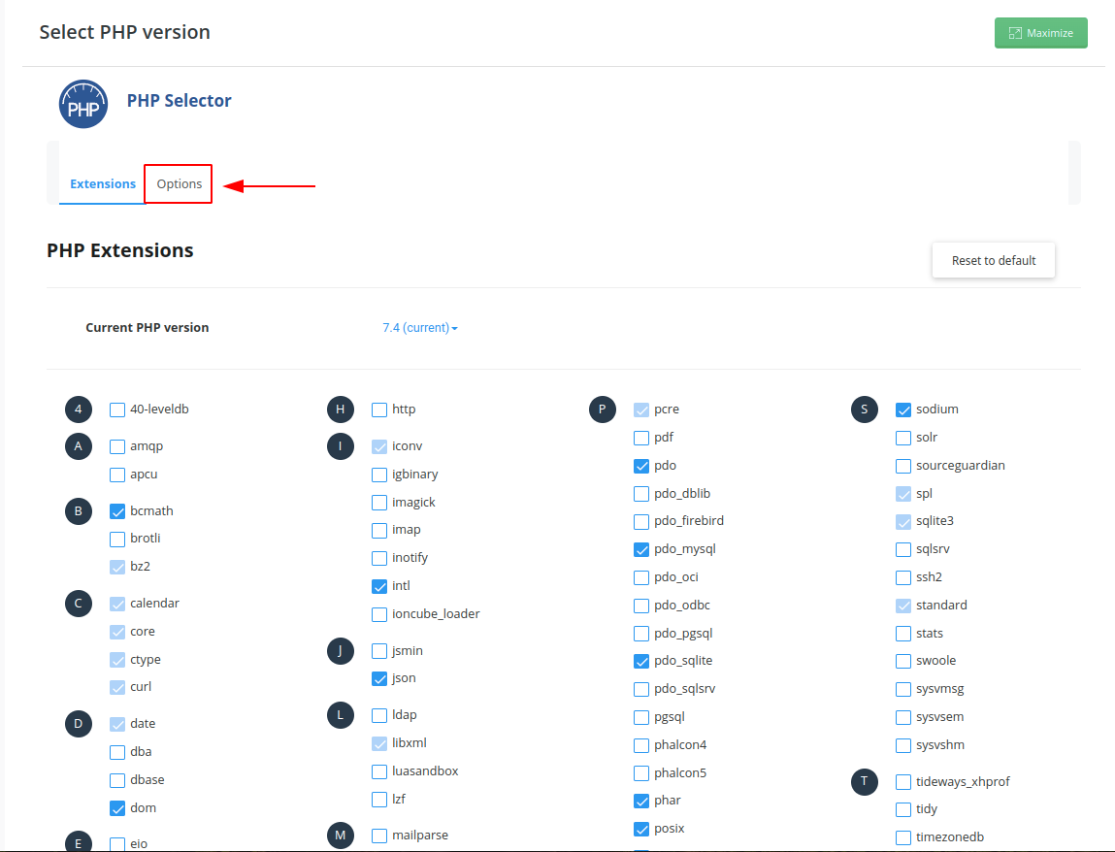Click the PHP Selector logo icon

point(83,104)
